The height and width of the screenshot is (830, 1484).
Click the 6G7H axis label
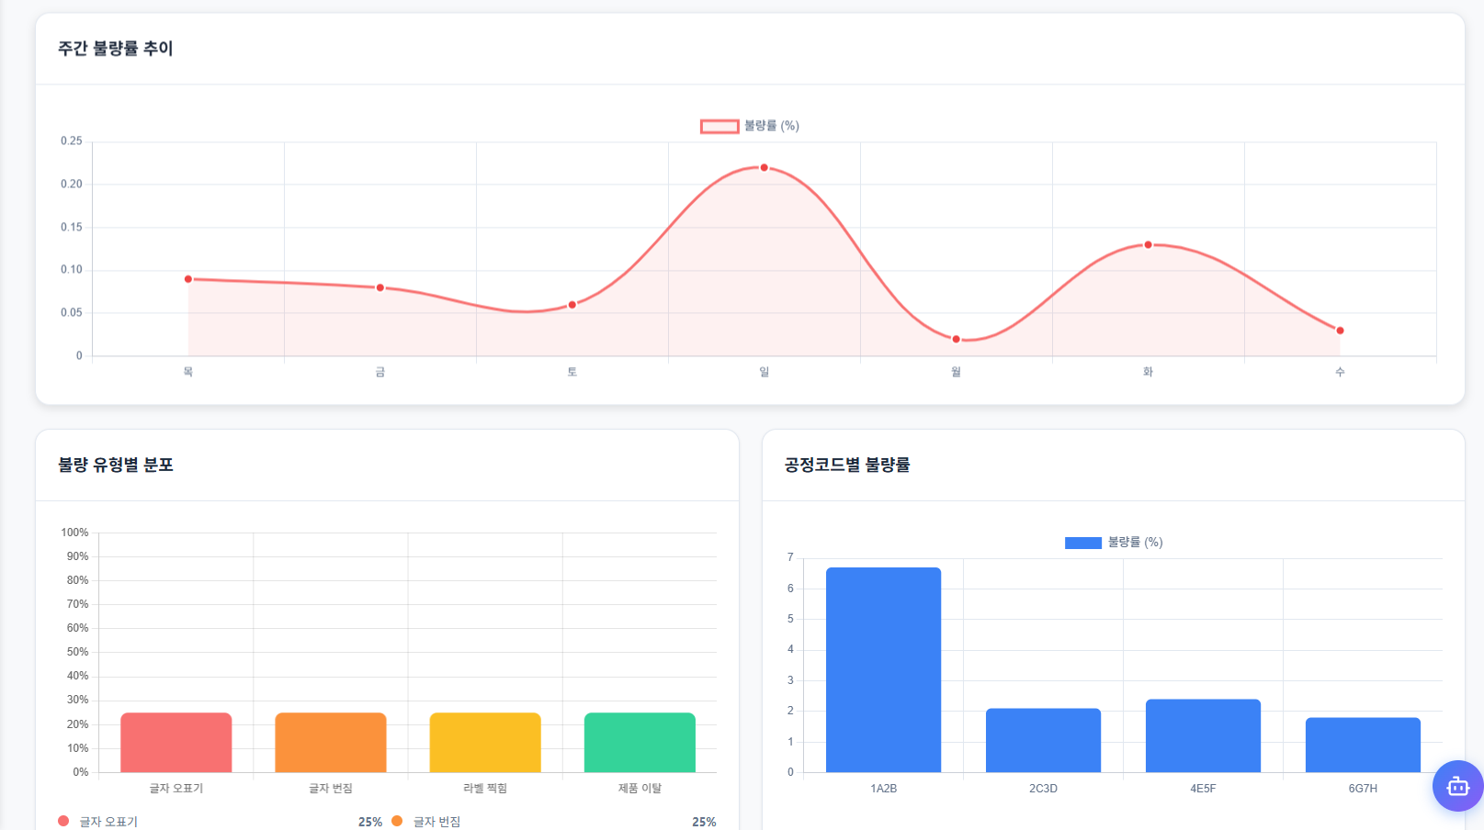(1363, 789)
